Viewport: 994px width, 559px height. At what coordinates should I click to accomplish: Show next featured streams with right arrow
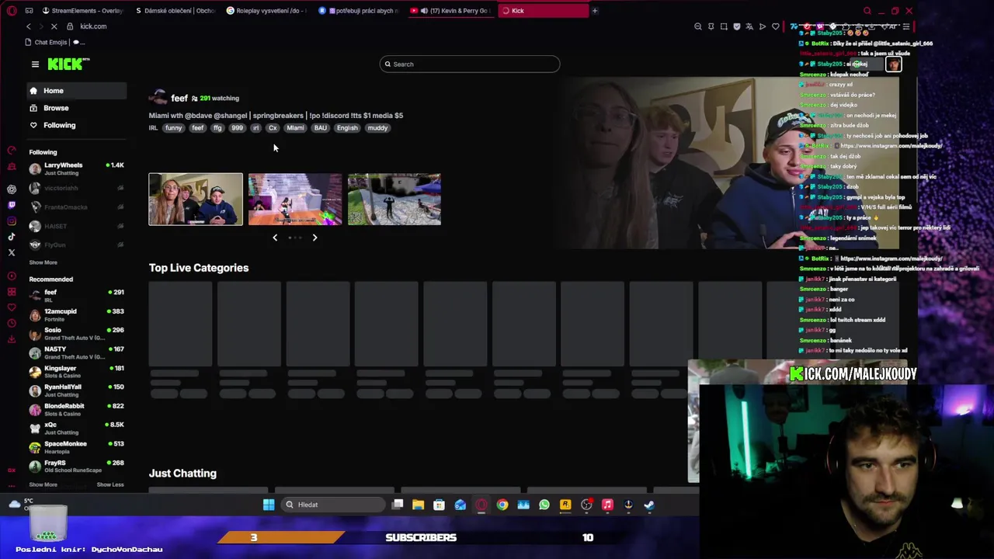coord(315,238)
